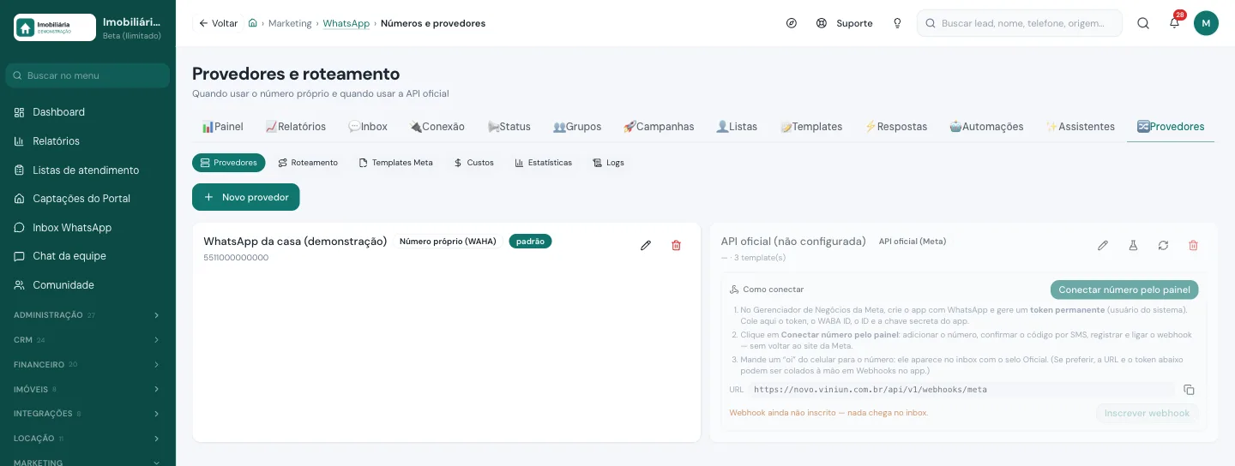The width and height of the screenshot is (1235, 466).
Task: Open Relatórios in sidebar
Action: tap(87, 141)
